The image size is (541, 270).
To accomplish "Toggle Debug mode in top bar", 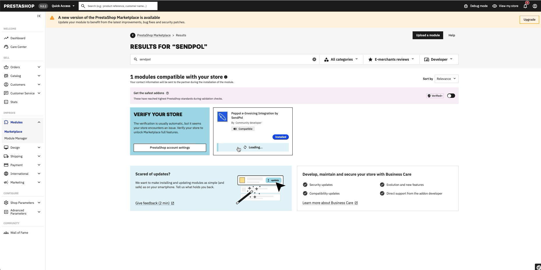I will tap(475, 6).
